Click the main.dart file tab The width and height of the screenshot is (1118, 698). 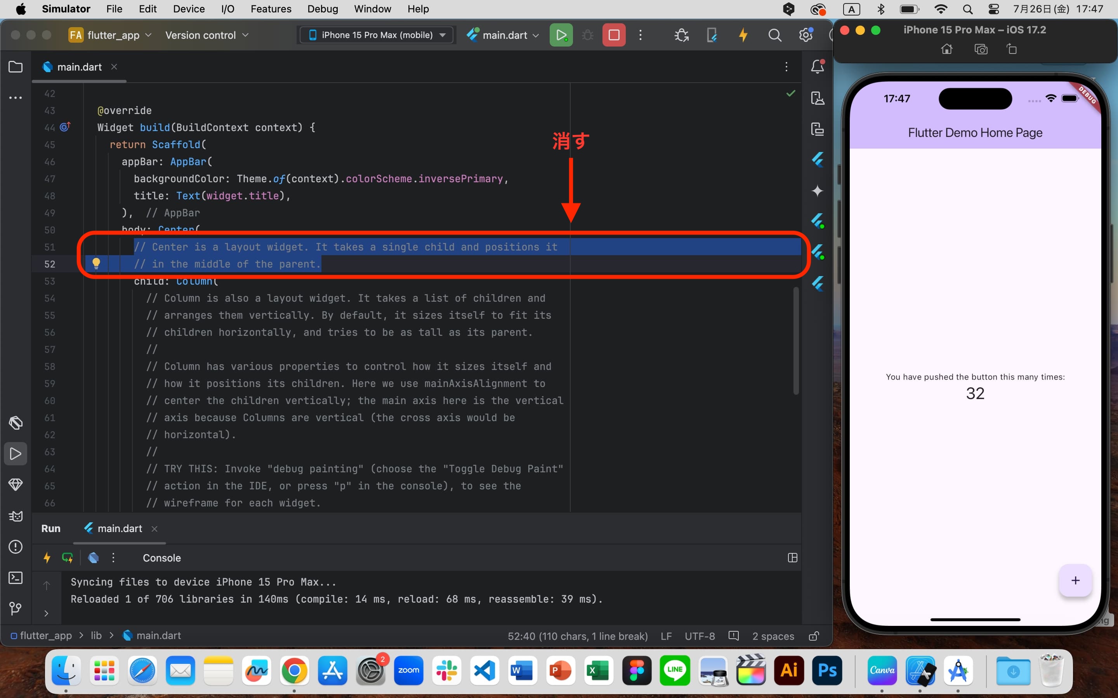(x=79, y=66)
